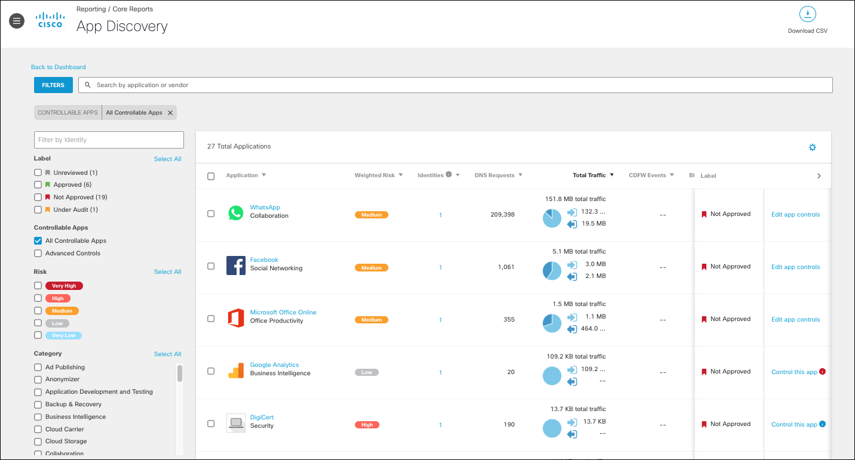Click the DigiCert application icon
The image size is (855, 460).
coord(236,423)
